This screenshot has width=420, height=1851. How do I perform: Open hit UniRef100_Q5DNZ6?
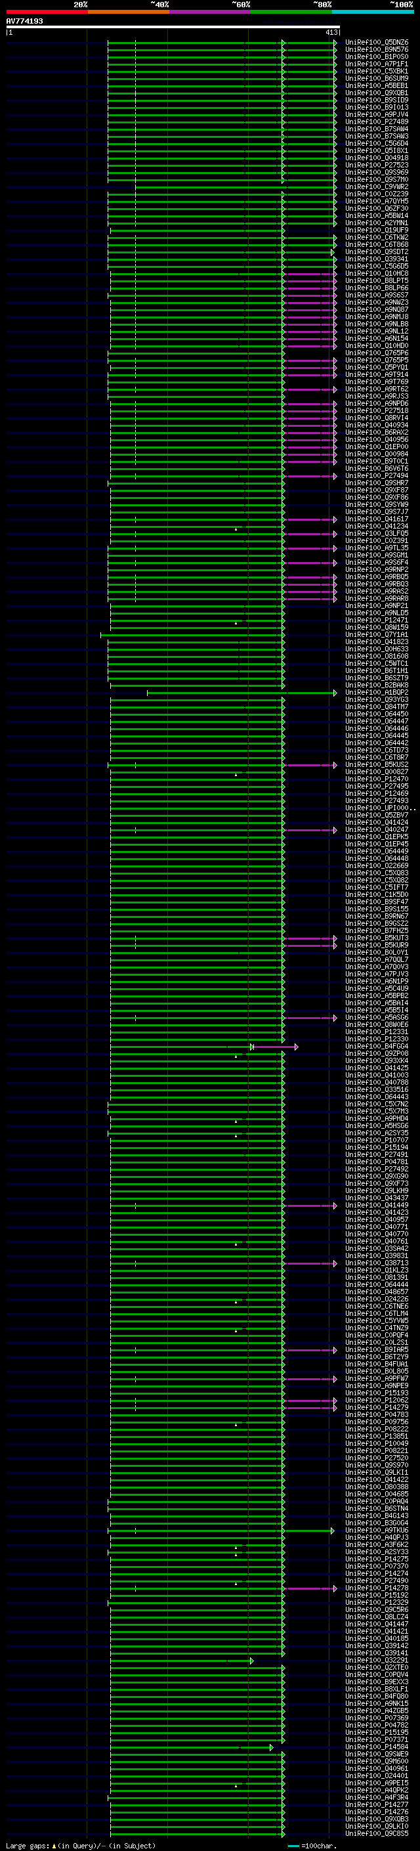pos(376,43)
